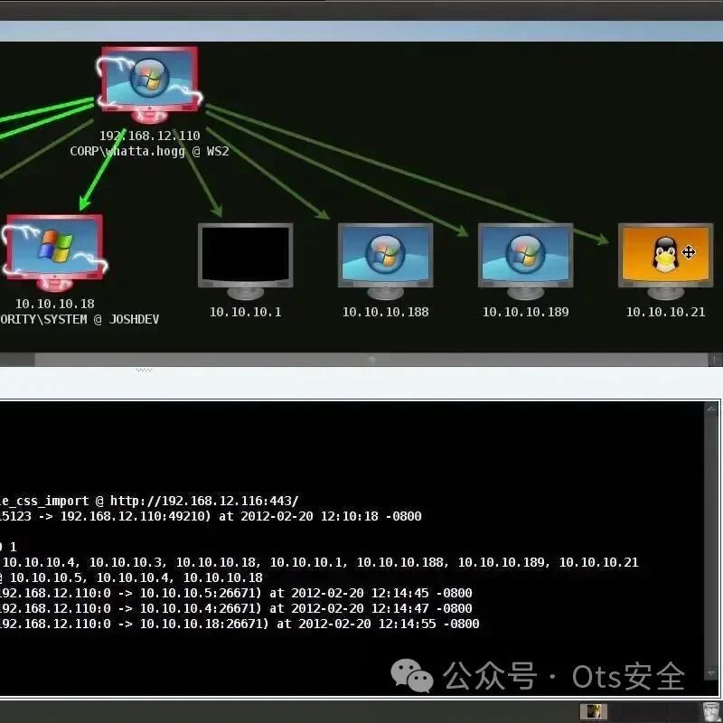The width and height of the screenshot is (723, 723).
Task: Click the 10.10.10.21 host label
Action: 665,312
